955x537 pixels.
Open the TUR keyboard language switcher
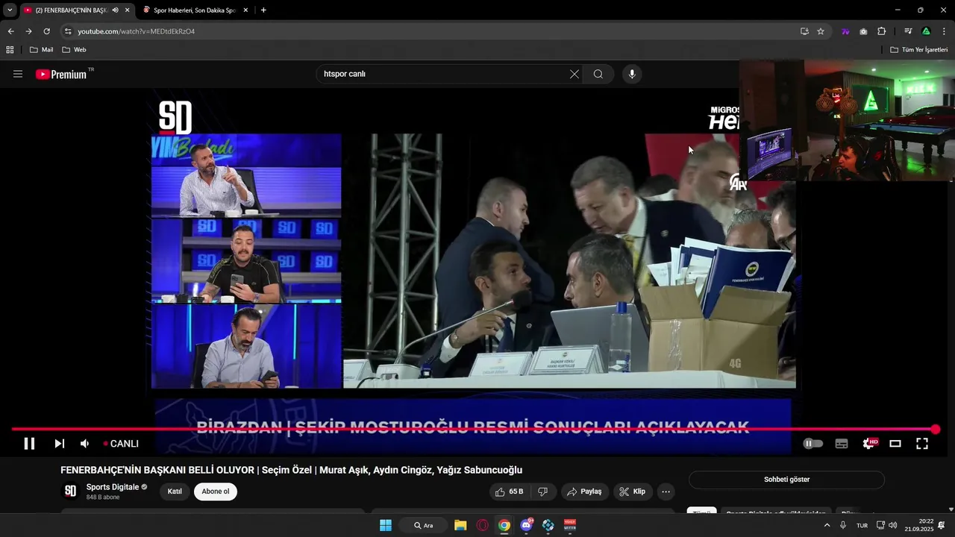coord(862,526)
